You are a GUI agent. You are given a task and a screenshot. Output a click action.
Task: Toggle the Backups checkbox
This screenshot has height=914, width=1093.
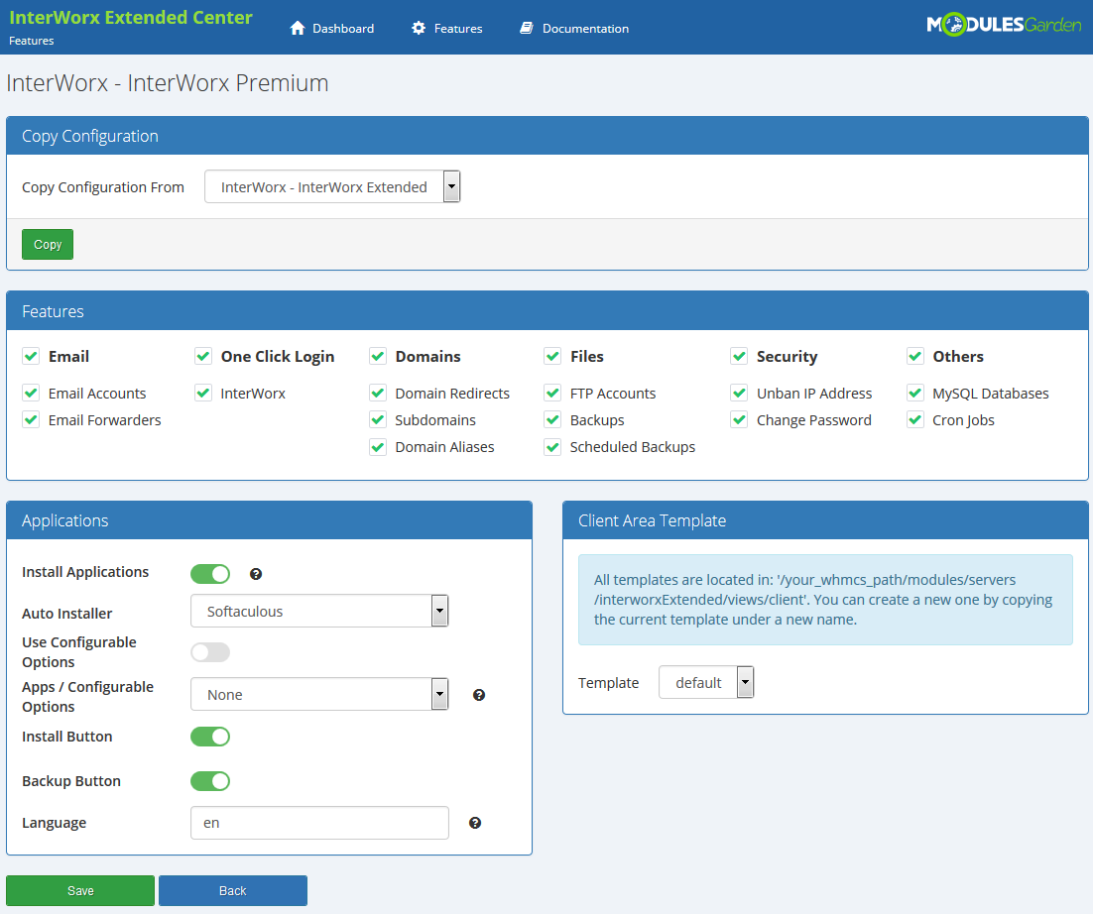tap(552, 420)
